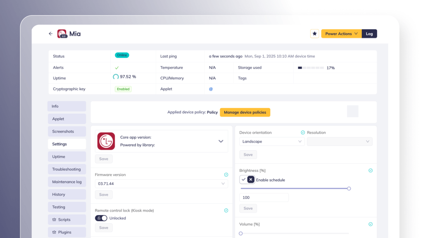Click the LG device logo beside Mia
The width and height of the screenshot is (423, 238).
pos(62,34)
